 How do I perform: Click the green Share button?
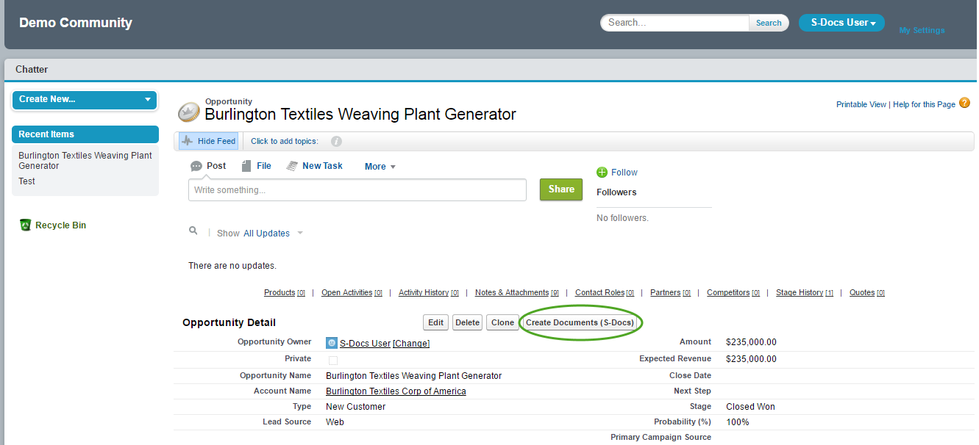coord(561,189)
